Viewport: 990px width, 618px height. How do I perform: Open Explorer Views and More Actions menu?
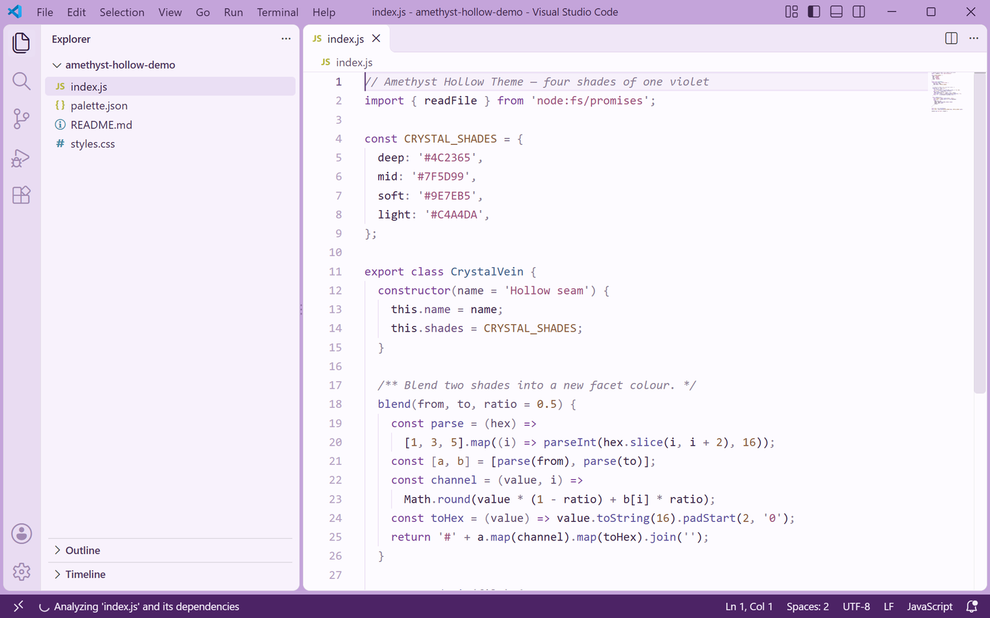[x=286, y=38]
